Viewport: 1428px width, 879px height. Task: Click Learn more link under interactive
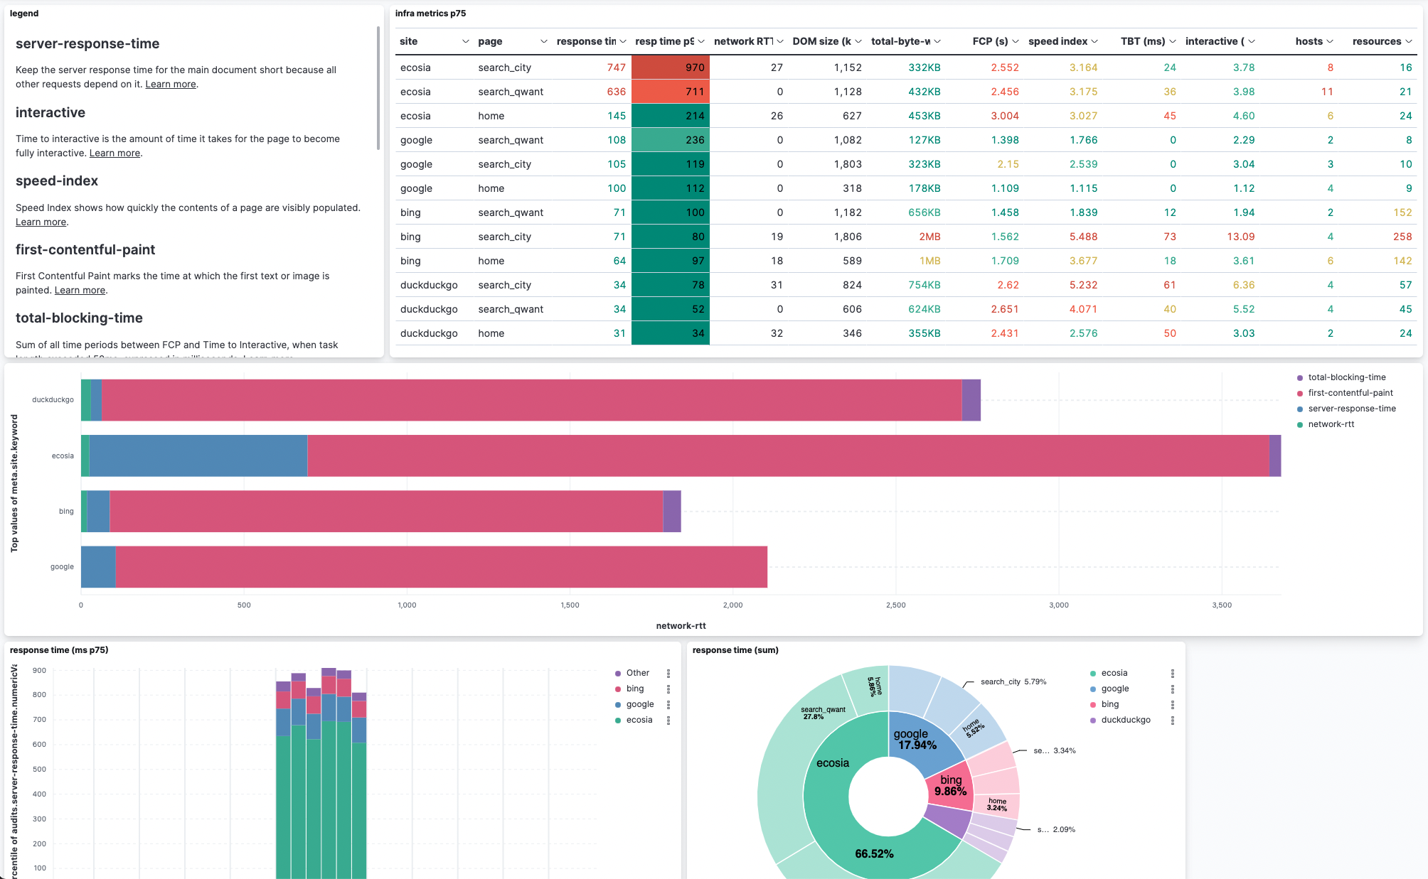114,153
